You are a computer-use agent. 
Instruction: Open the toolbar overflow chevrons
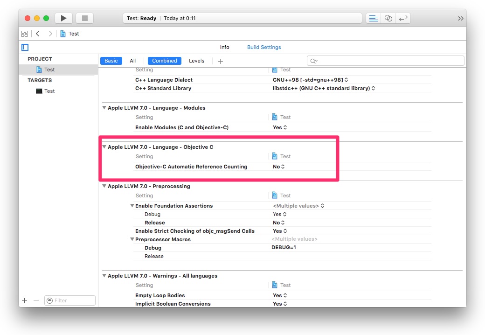(461, 19)
